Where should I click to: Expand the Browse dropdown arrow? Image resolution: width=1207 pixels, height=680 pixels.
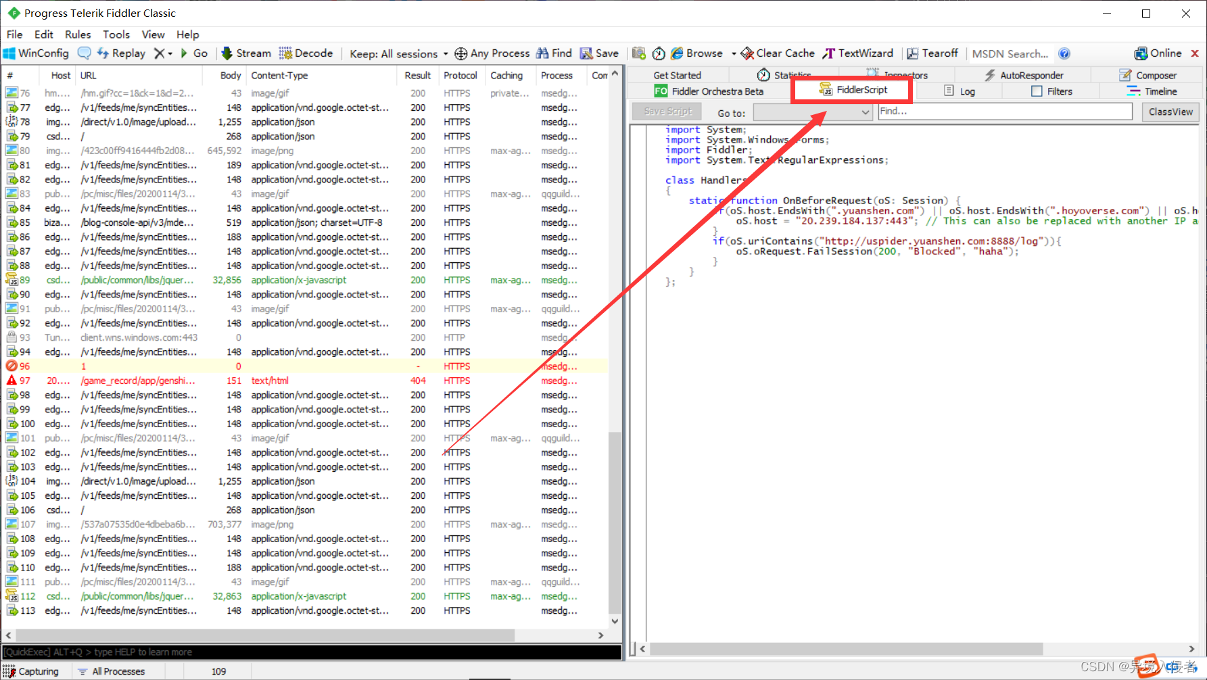734,53
